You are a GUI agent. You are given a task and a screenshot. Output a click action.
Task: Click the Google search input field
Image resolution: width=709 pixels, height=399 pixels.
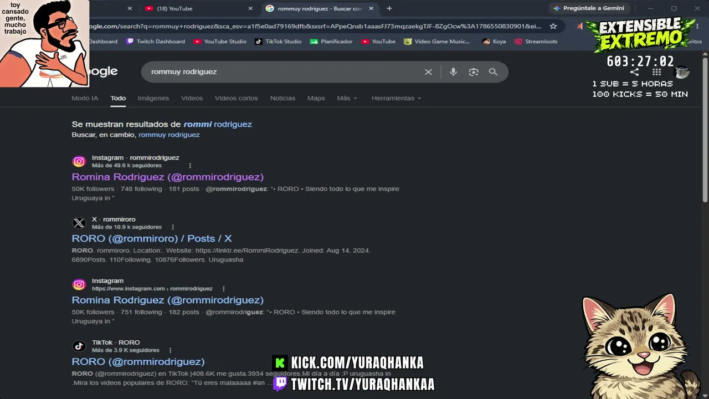coord(282,72)
